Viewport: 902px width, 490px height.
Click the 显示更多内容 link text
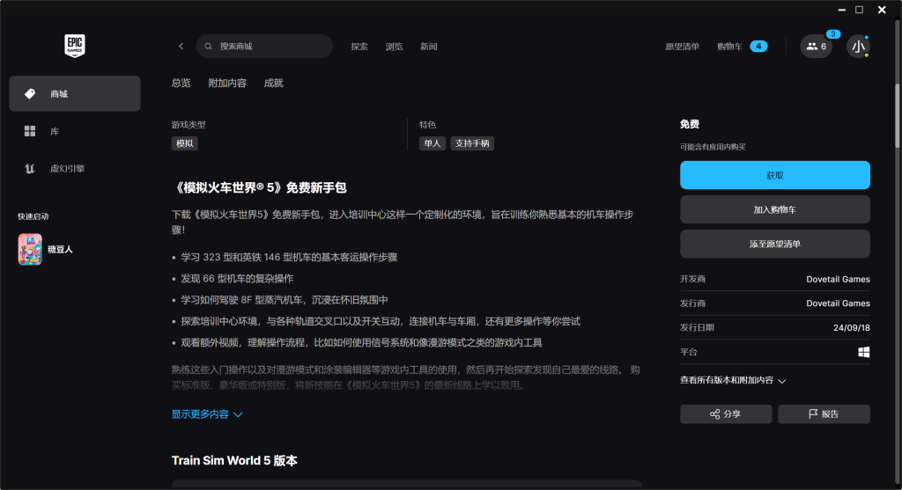(200, 414)
